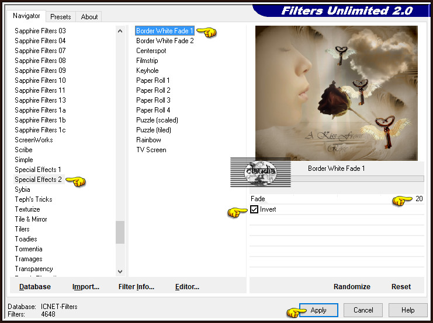This screenshot has width=433, height=323.
Task: Open the Presets tab
Action: pyautogui.click(x=60, y=17)
